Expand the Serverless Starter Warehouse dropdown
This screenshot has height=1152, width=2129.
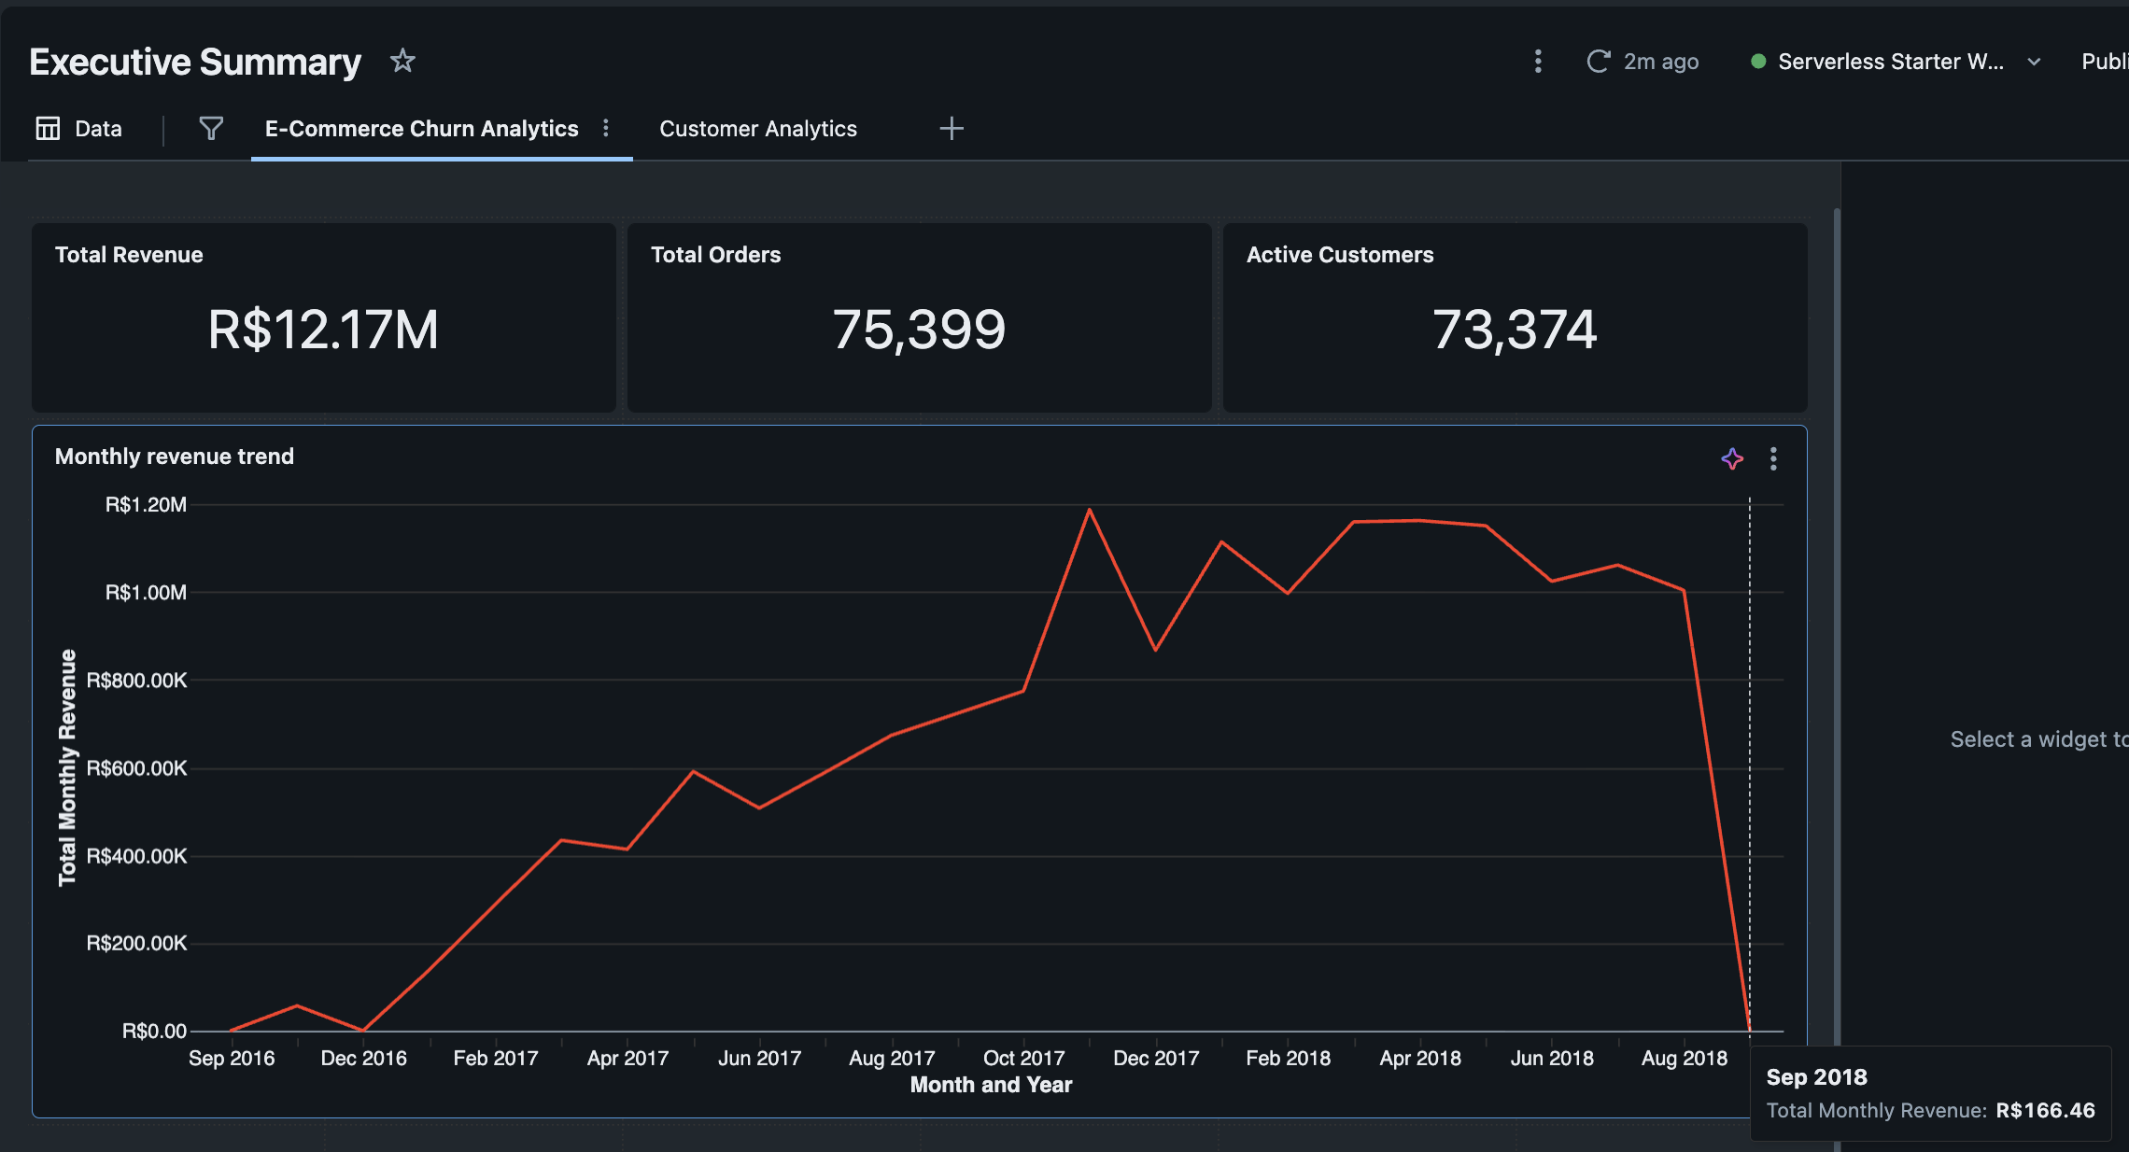[1890, 62]
